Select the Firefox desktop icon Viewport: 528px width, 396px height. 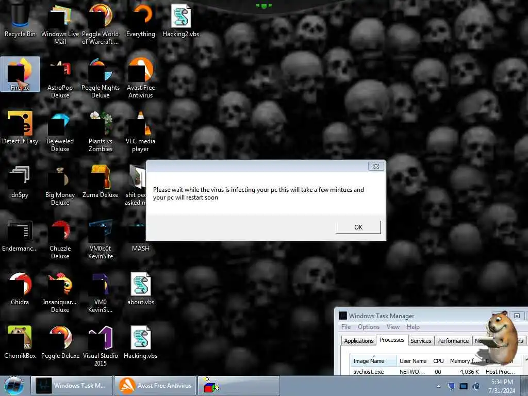pyautogui.click(x=20, y=74)
